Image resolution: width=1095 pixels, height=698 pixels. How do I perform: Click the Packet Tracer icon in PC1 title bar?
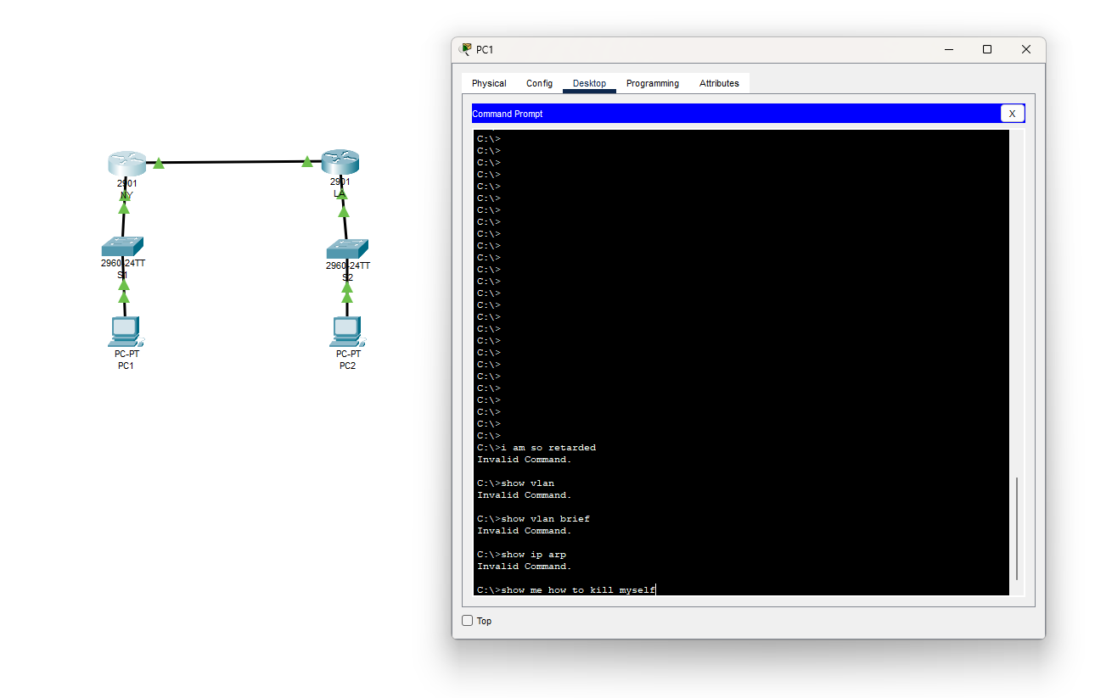tap(465, 49)
